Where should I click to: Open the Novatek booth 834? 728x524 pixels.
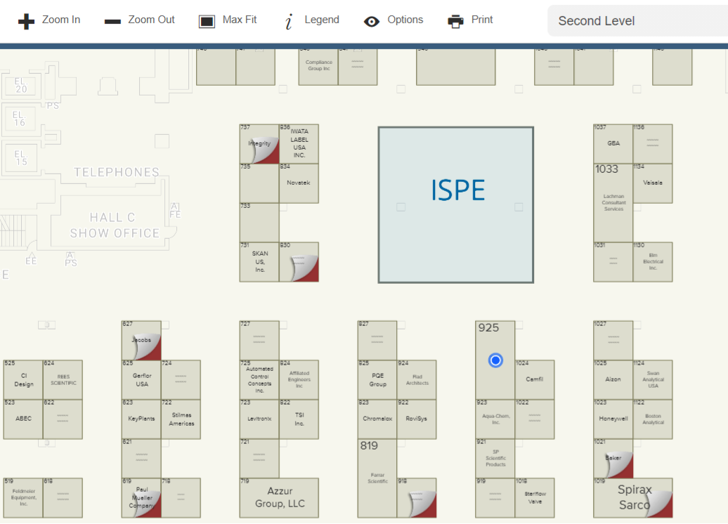click(299, 183)
